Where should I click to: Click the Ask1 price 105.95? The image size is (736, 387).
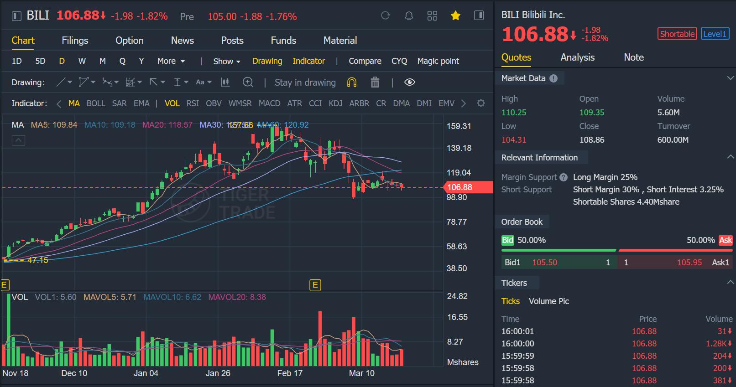(x=689, y=263)
